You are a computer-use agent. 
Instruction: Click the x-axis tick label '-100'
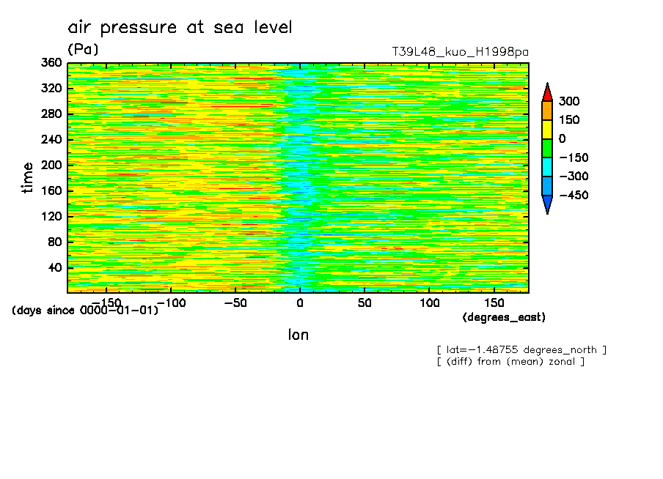[x=171, y=303]
